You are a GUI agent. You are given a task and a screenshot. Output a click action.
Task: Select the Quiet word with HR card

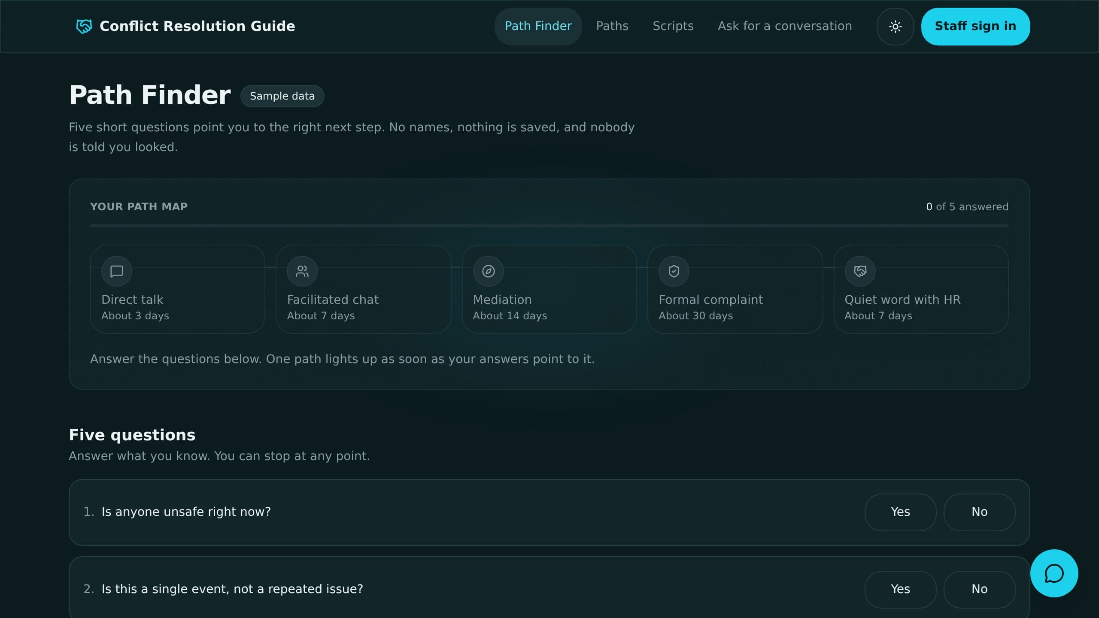coord(921,289)
